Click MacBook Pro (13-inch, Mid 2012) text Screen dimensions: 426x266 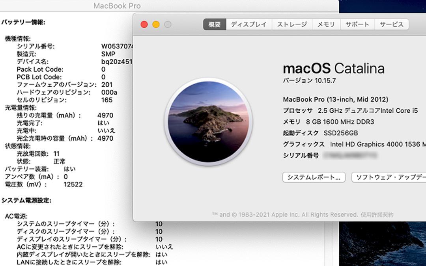[x=336, y=99]
